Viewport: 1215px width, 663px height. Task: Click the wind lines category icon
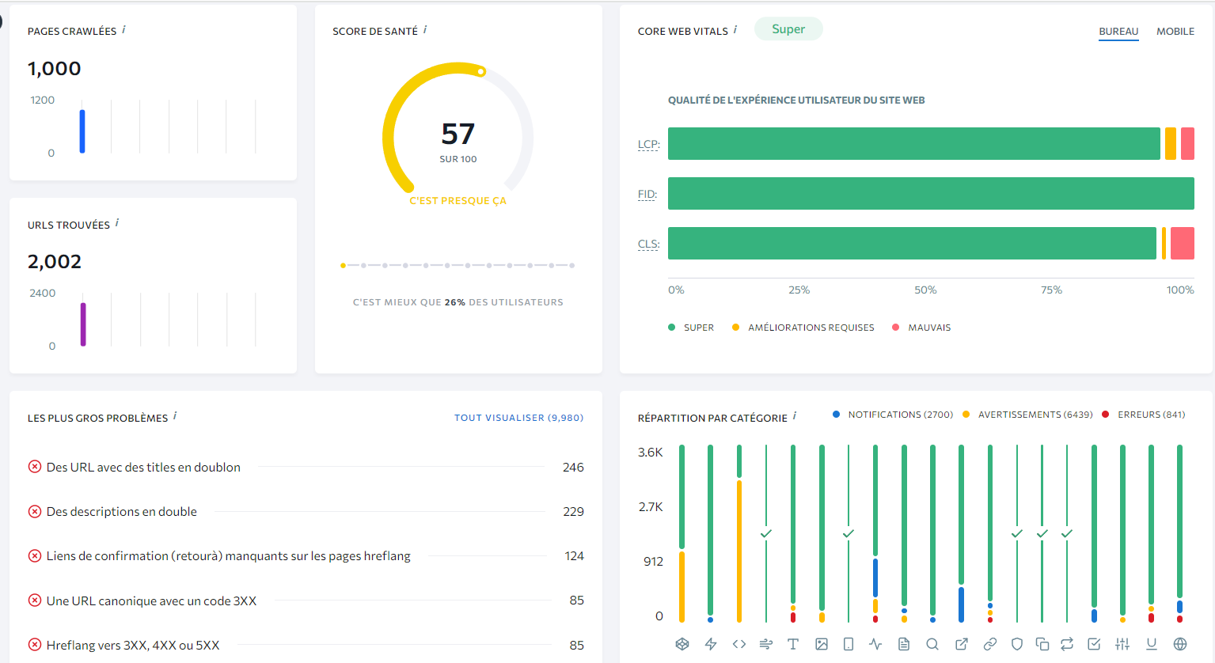(765, 644)
